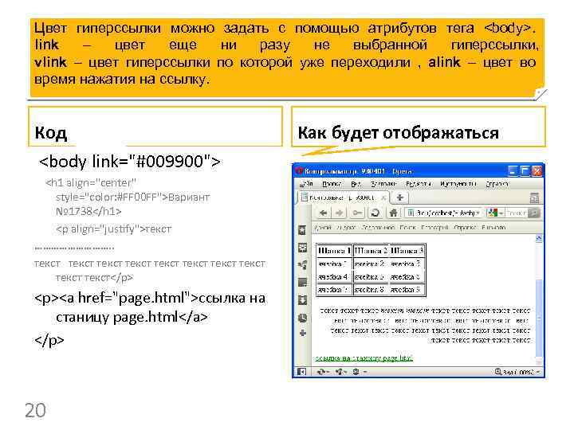Screen dimensions: 574x430
Task: Open Widgets gear panel in sidebar
Action: click(302, 248)
